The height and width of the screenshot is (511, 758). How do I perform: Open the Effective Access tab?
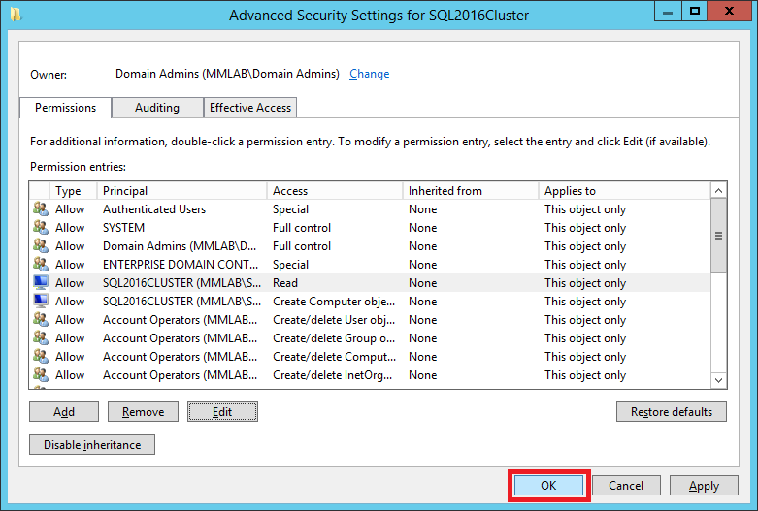(x=250, y=108)
